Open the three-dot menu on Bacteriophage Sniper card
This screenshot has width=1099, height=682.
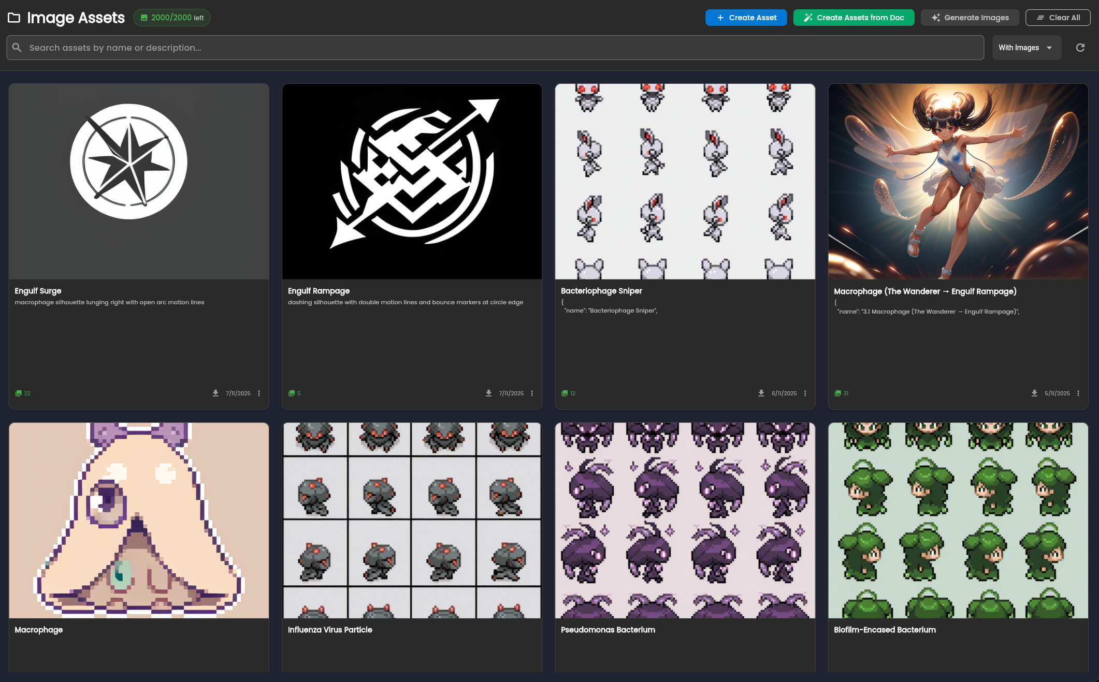tap(805, 393)
